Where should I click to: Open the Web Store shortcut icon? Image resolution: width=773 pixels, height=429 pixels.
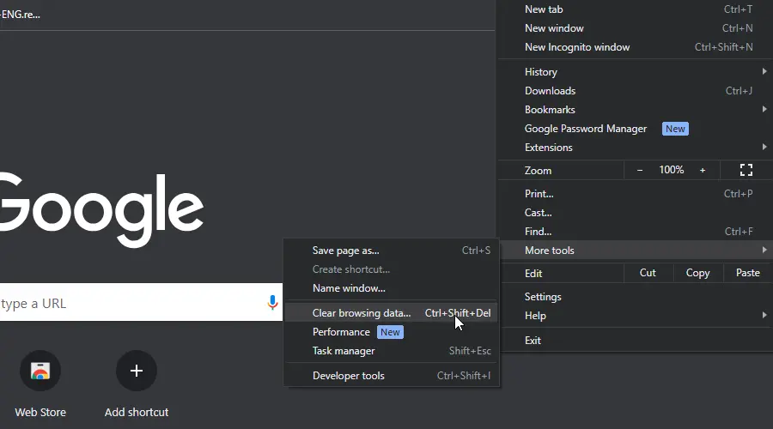coord(40,371)
